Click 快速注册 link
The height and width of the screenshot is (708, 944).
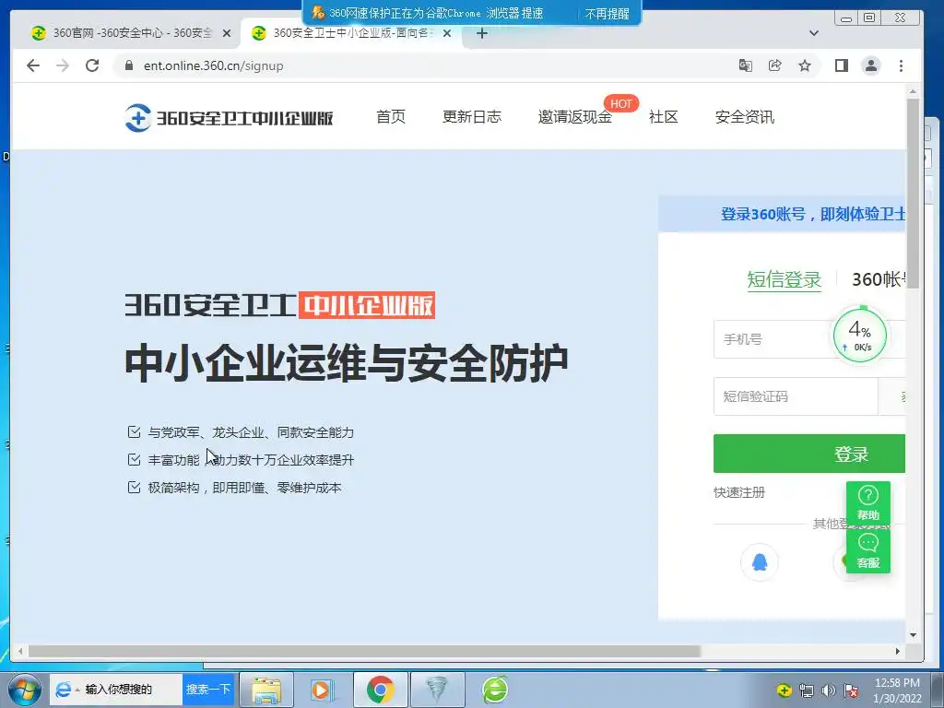(739, 492)
